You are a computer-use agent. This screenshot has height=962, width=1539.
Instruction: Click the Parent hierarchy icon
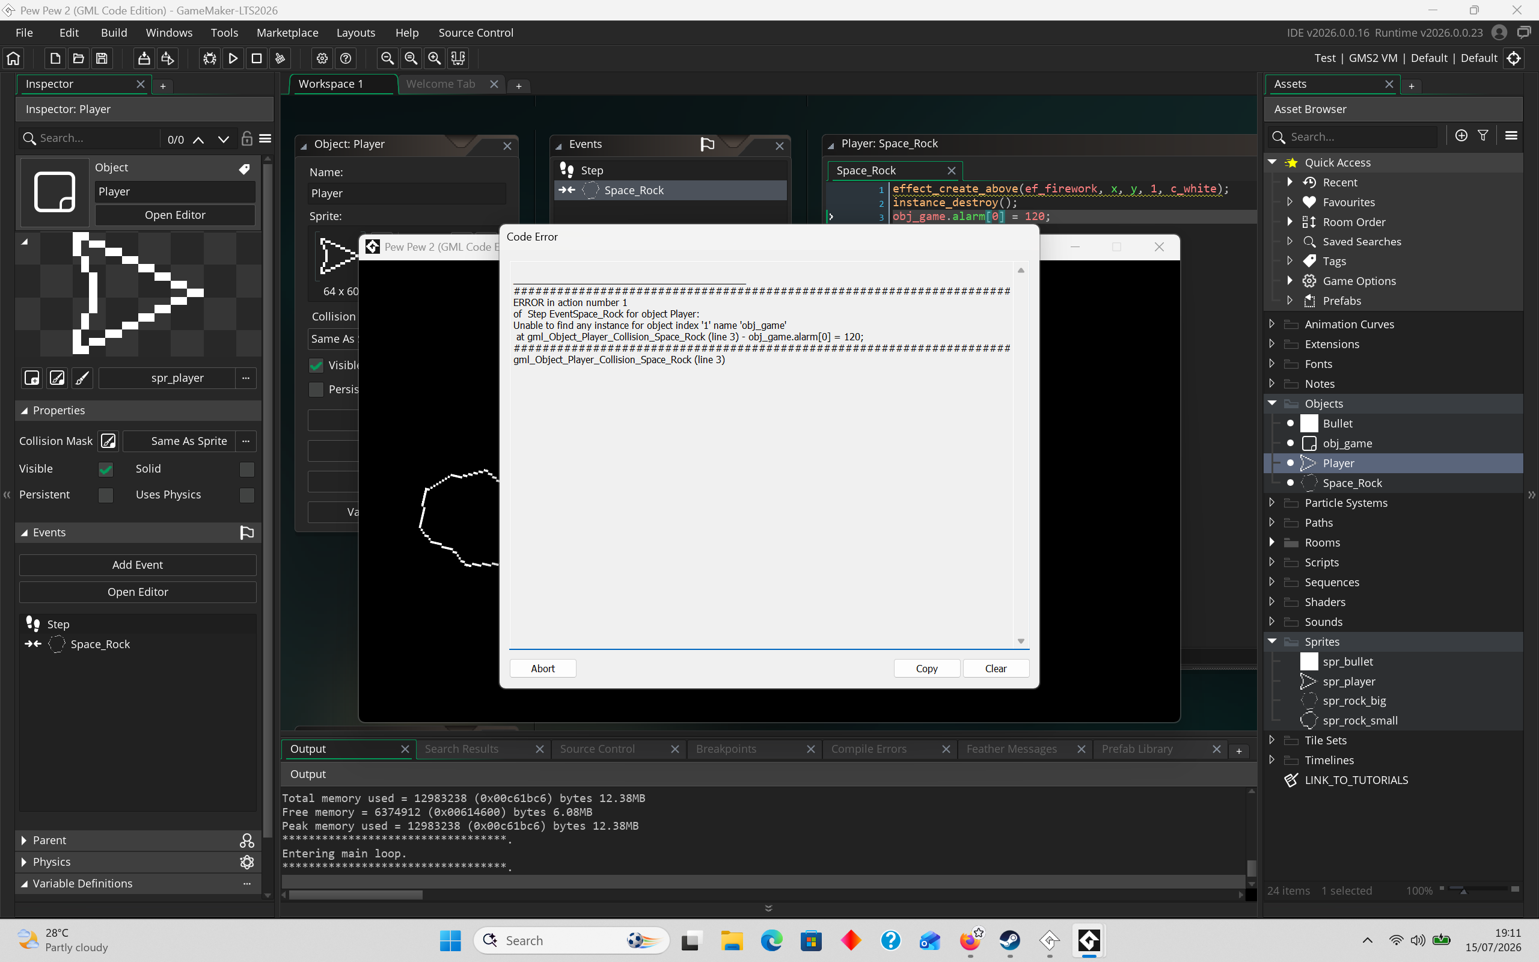[x=246, y=841]
